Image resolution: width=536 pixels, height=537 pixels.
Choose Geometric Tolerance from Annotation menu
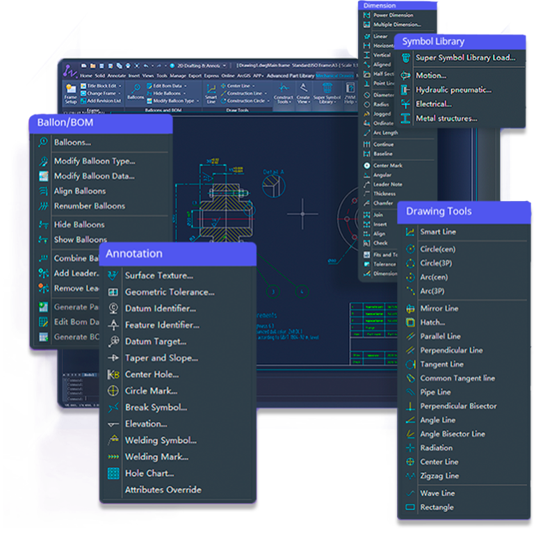tap(169, 292)
